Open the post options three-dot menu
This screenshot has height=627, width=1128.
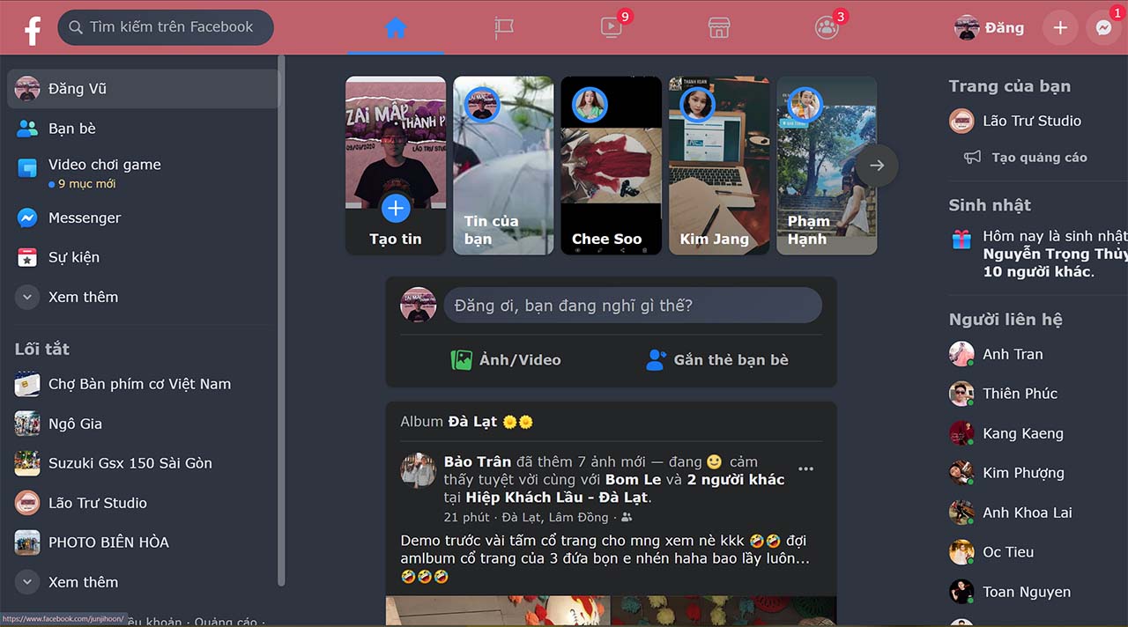pos(805,468)
